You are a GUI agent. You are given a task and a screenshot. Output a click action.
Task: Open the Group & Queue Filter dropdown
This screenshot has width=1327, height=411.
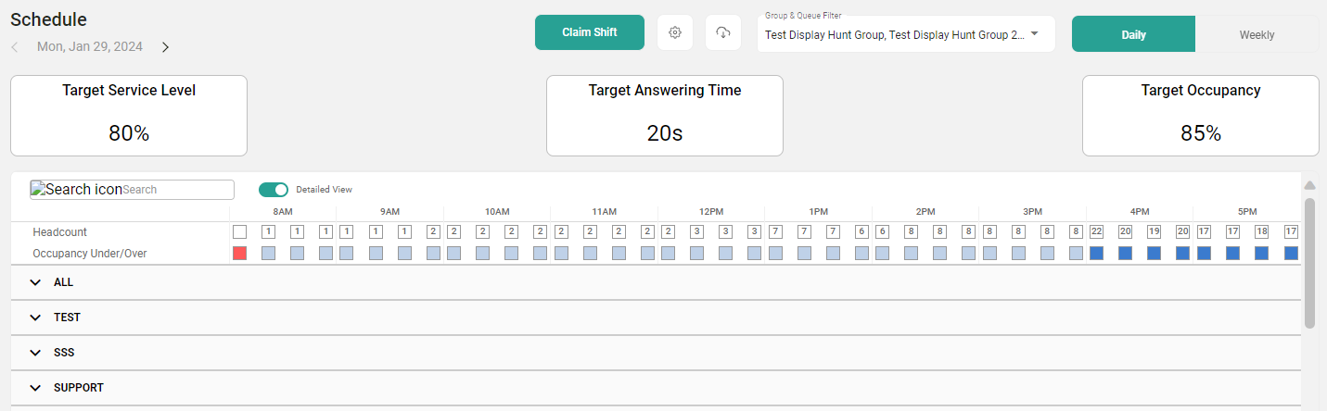coord(1034,34)
